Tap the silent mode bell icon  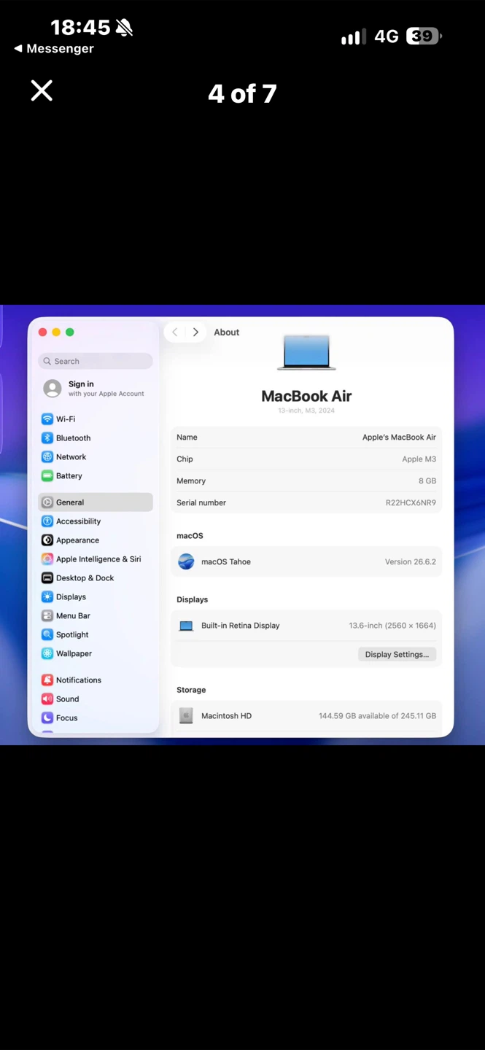[x=124, y=28]
